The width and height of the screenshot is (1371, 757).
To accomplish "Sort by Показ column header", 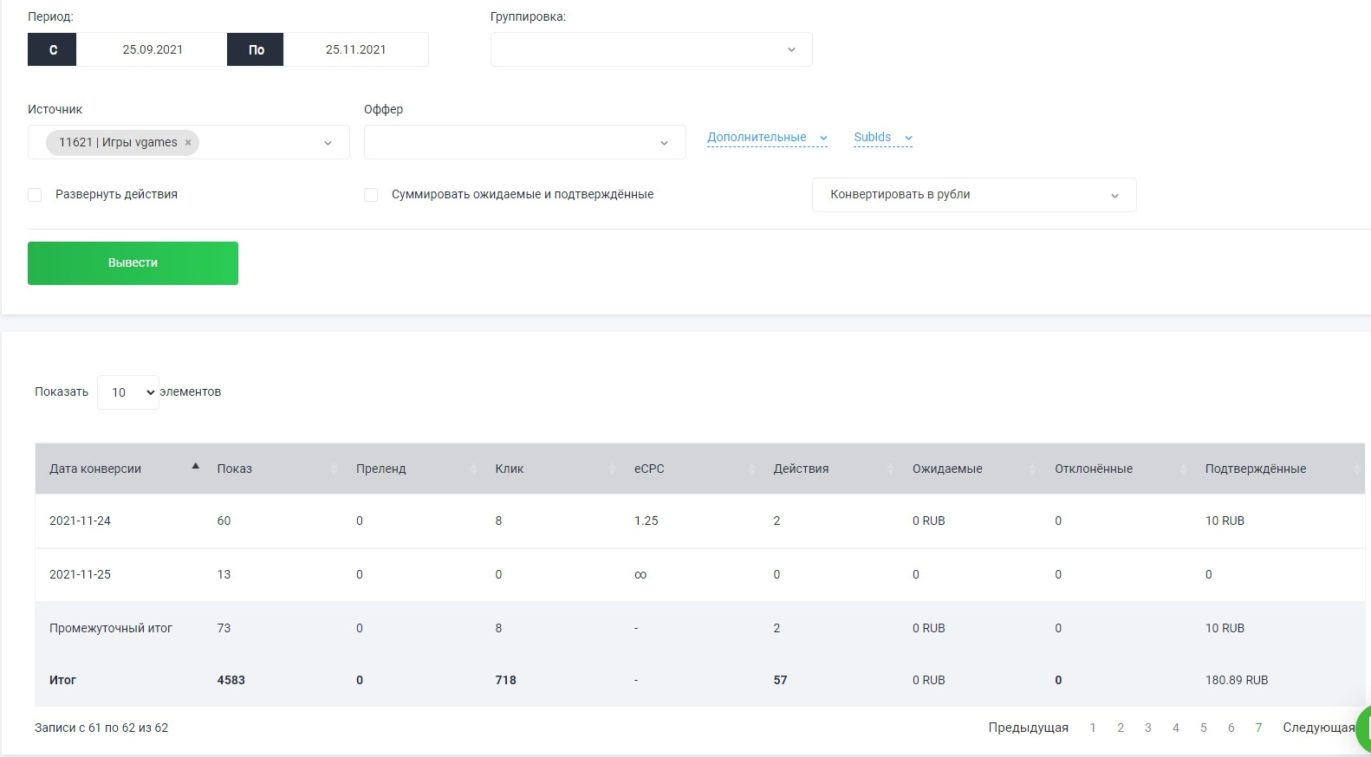I will pyautogui.click(x=234, y=469).
